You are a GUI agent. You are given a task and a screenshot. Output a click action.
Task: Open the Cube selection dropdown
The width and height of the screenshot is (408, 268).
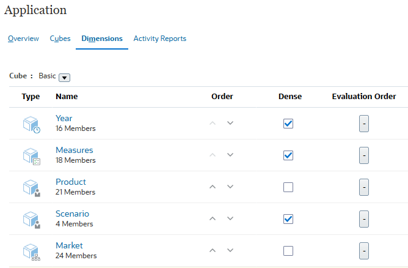(65, 77)
